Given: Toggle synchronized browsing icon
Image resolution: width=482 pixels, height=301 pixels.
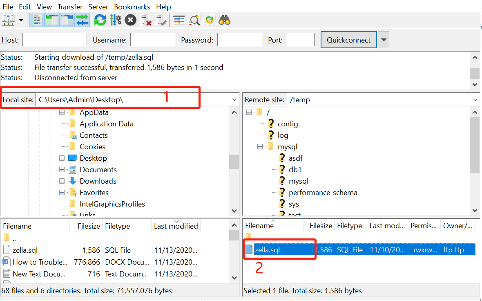Looking at the screenshot, I should (x=210, y=20).
